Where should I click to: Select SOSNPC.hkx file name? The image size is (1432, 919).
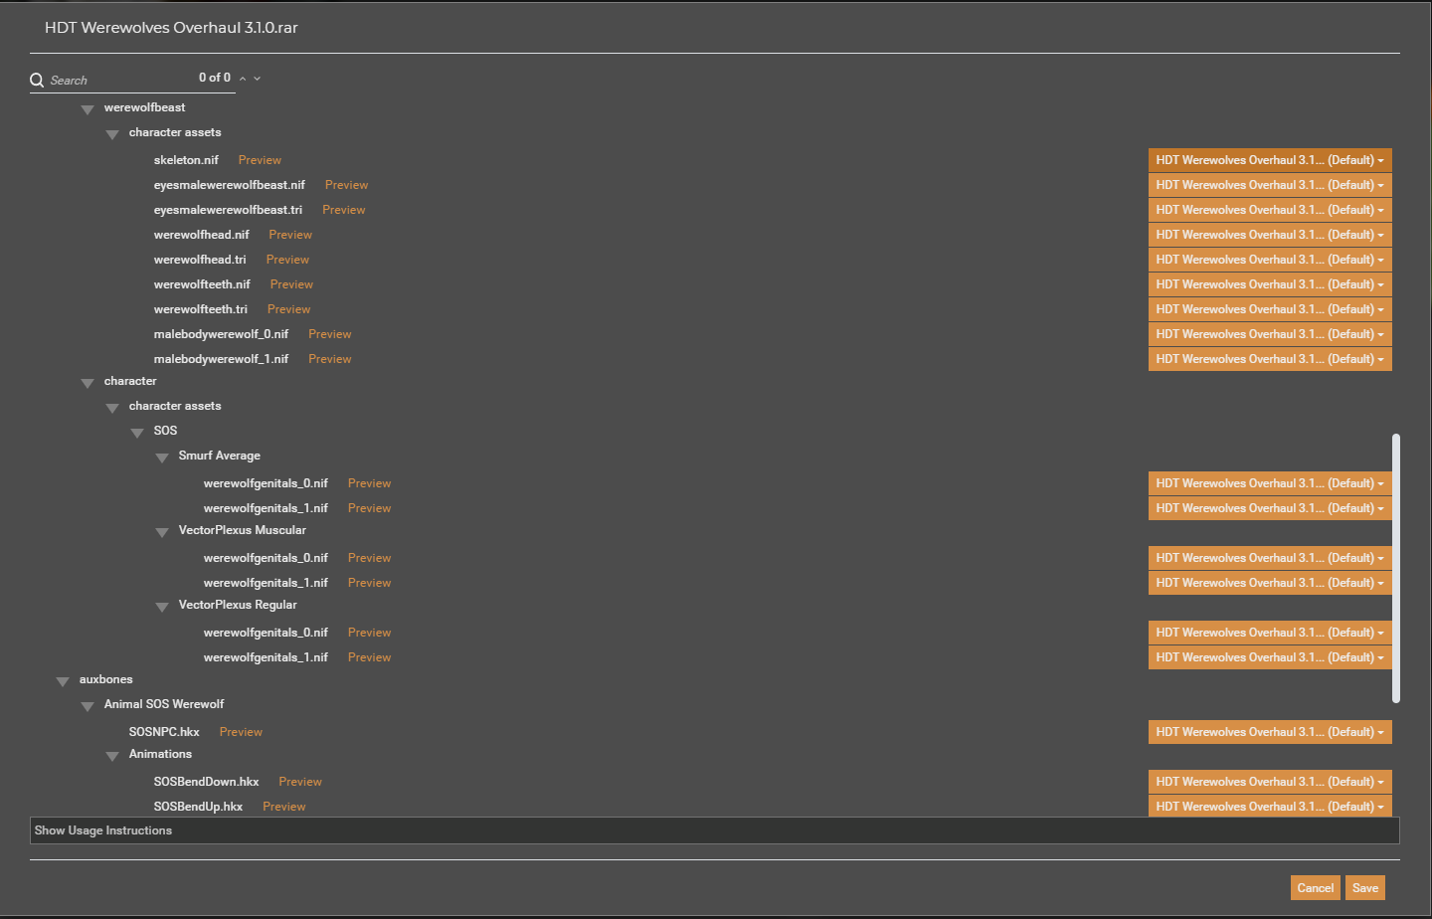point(164,732)
